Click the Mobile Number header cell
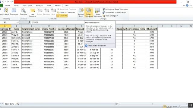This screenshot has width=193, height=108. pos(49,29)
